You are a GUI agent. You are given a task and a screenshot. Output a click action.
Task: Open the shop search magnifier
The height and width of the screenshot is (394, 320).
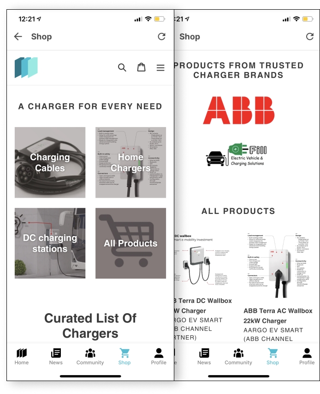tap(122, 67)
